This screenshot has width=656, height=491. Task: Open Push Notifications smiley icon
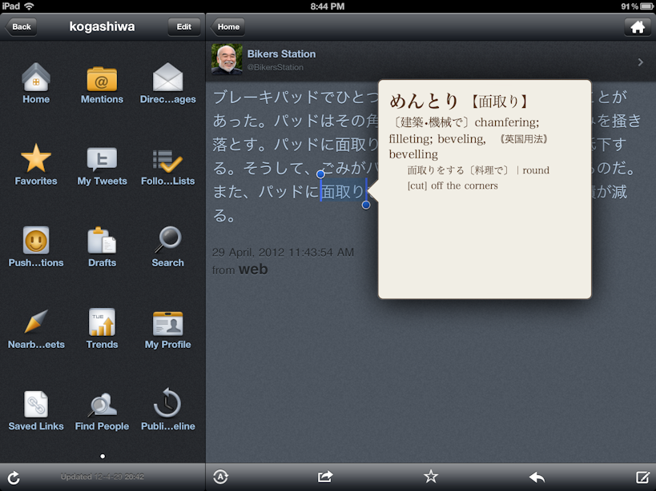[x=36, y=242]
